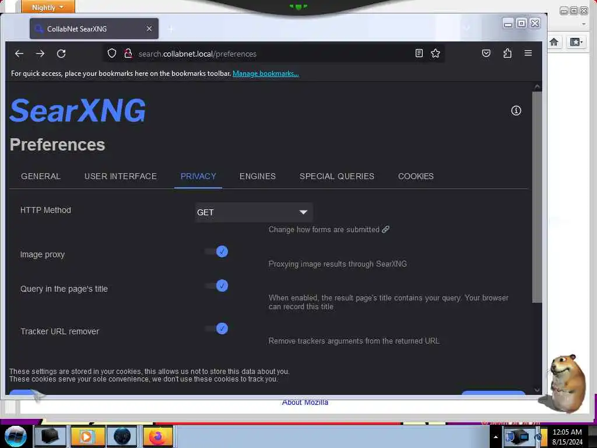Bookmark this page with the star icon
This screenshot has width=597, height=448.
pos(436,53)
